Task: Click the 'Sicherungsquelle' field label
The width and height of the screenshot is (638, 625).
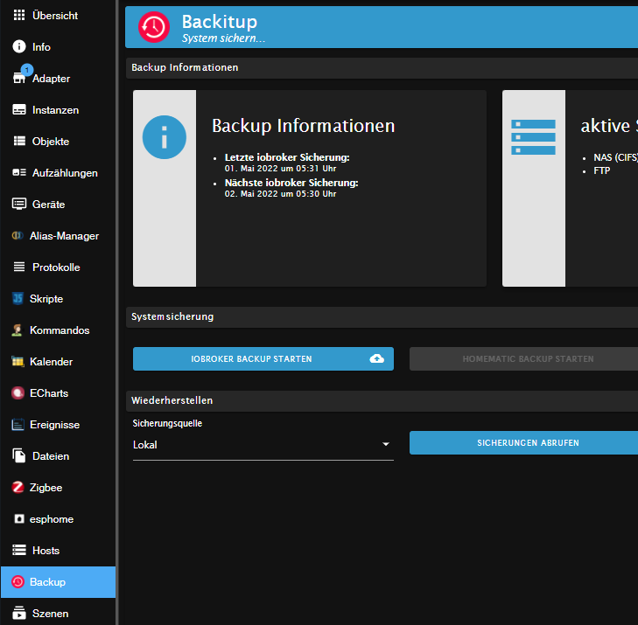Action: [167, 423]
